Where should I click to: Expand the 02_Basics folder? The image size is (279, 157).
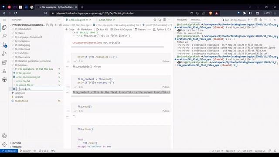20,33
